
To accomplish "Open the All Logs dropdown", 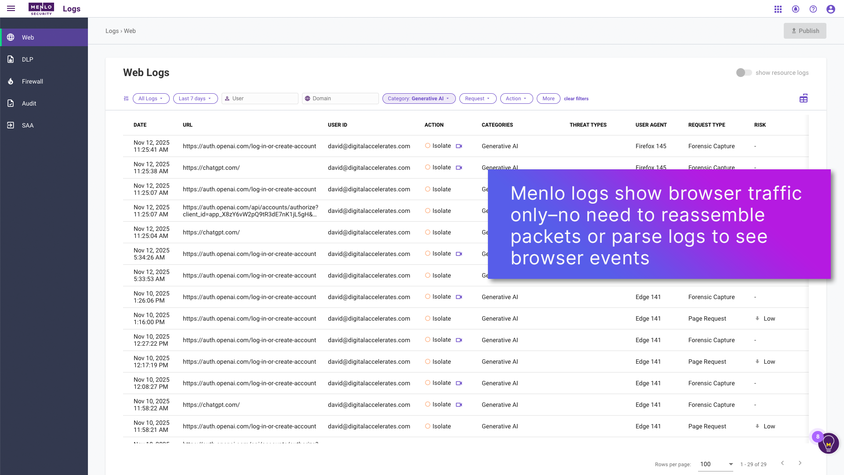I will coord(151,99).
